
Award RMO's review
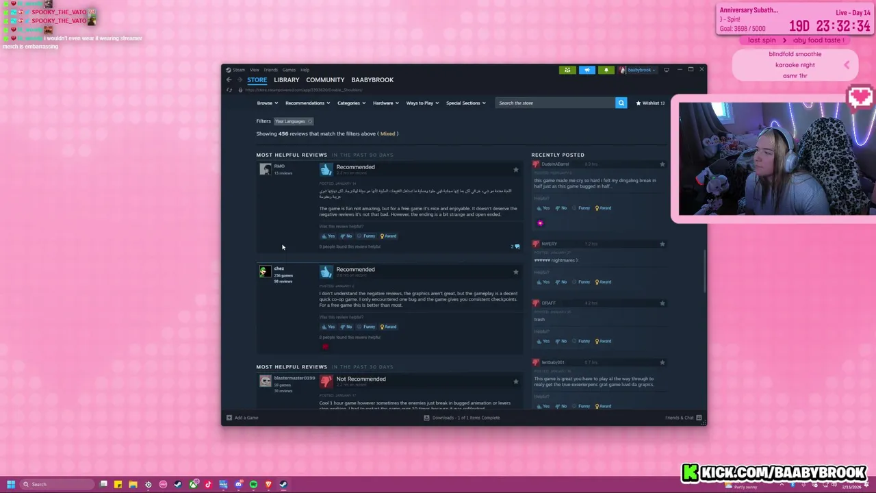click(388, 236)
